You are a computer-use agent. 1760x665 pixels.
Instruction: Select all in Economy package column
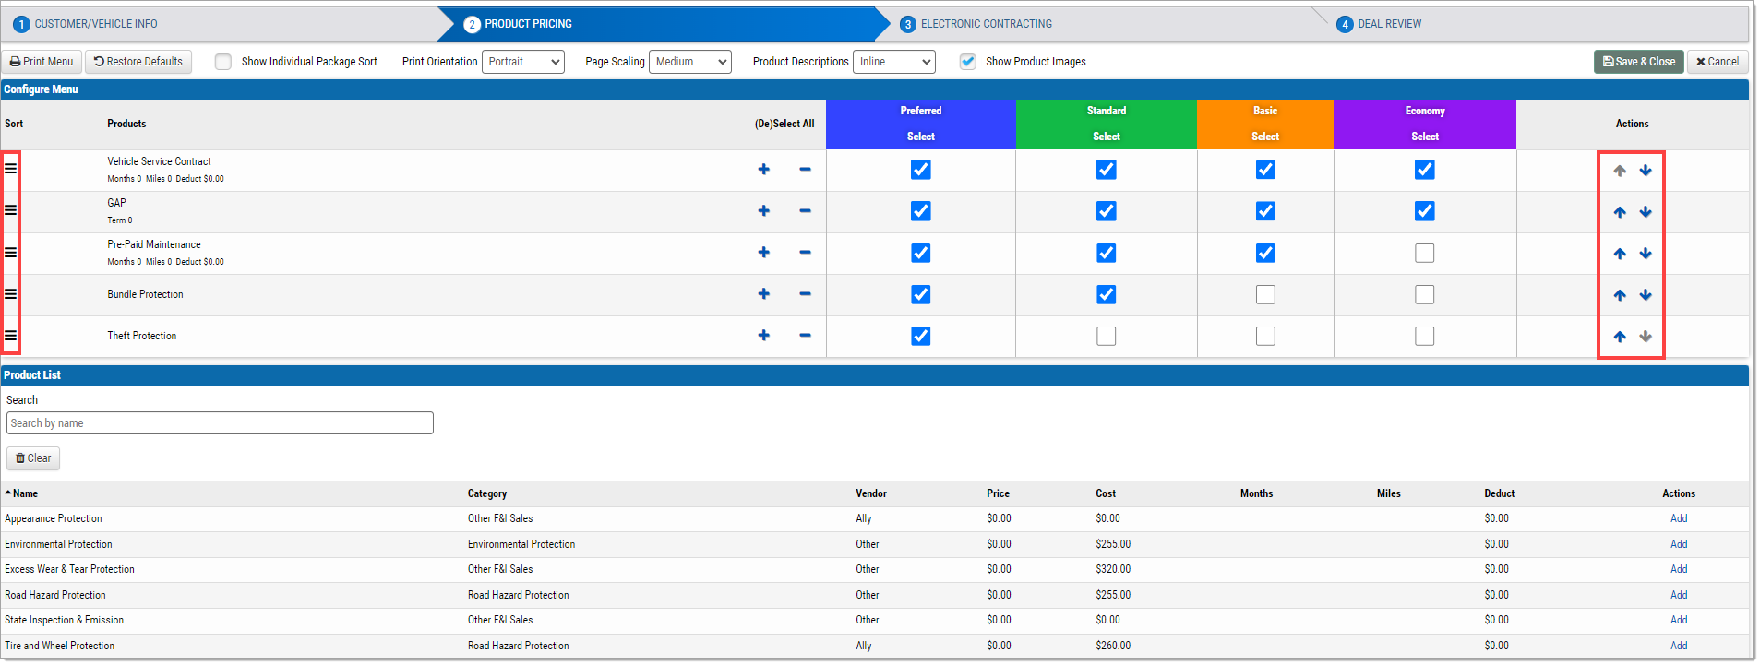click(1425, 137)
